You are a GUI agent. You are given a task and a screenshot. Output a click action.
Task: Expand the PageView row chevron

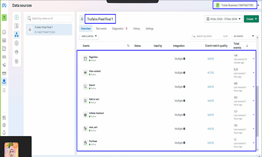coord(254,59)
